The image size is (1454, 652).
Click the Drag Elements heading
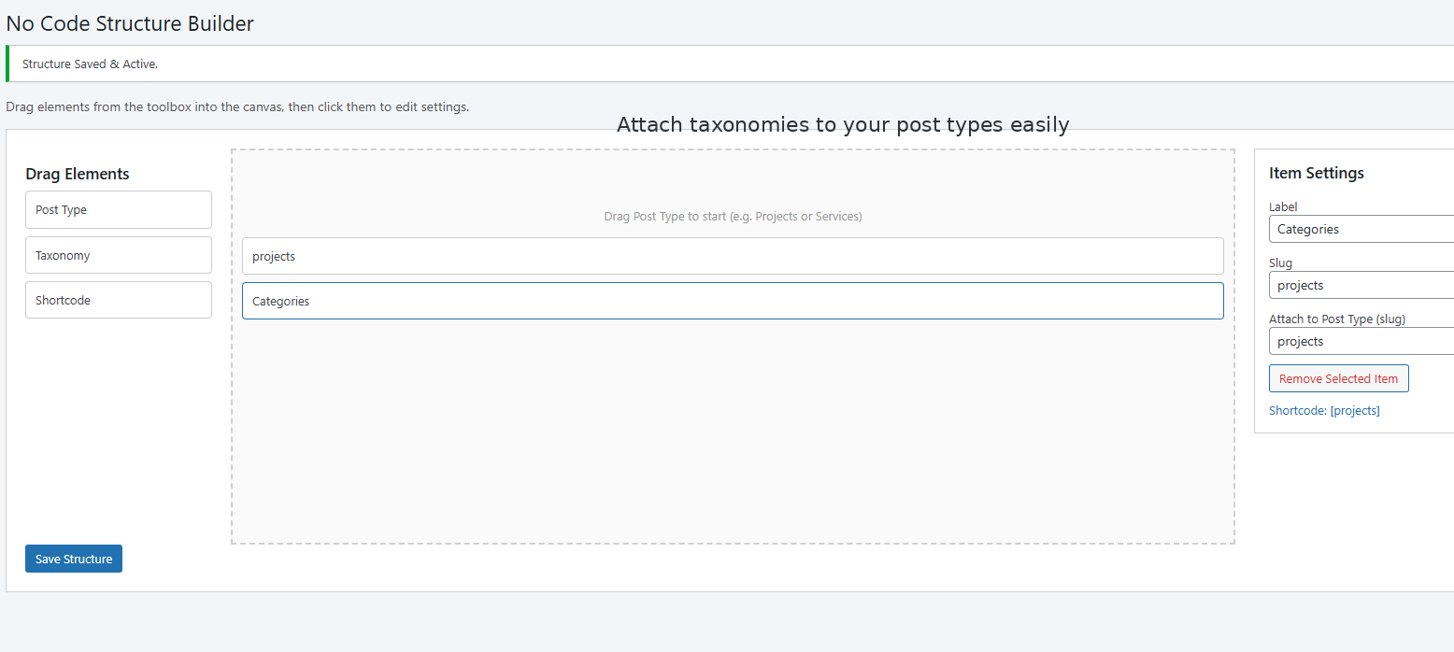78,174
